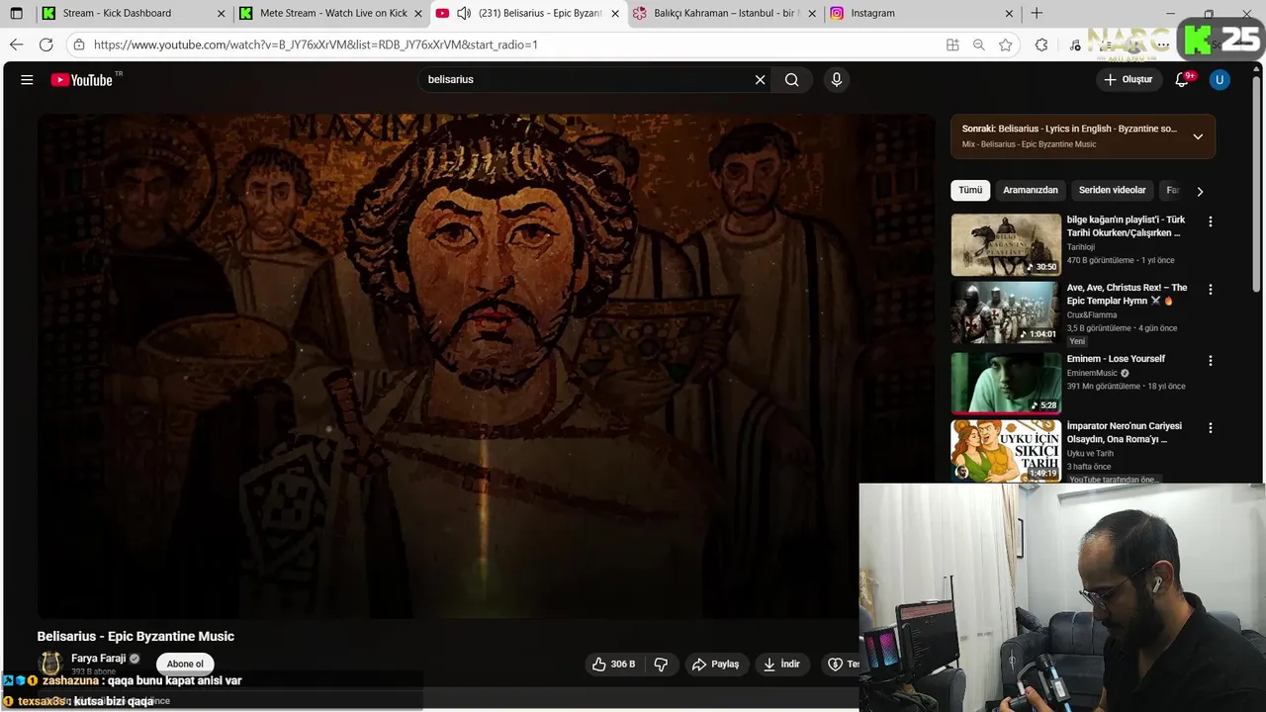1266x712 pixels.
Task: Switch to the Instagram tab
Action: click(922, 14)
